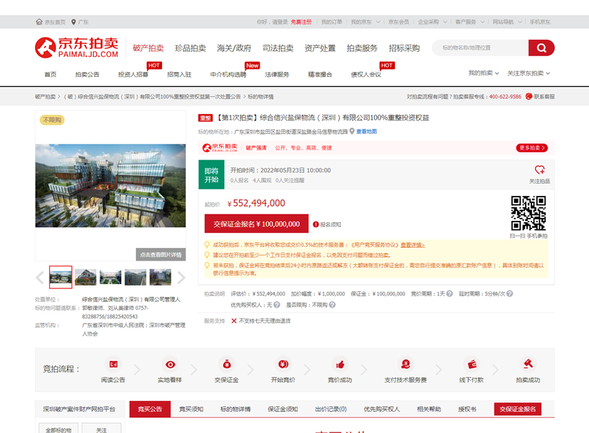Click 交保证金报名 ¥100,000,000 button
Screen dimensions: 589x433
[257, 224]
